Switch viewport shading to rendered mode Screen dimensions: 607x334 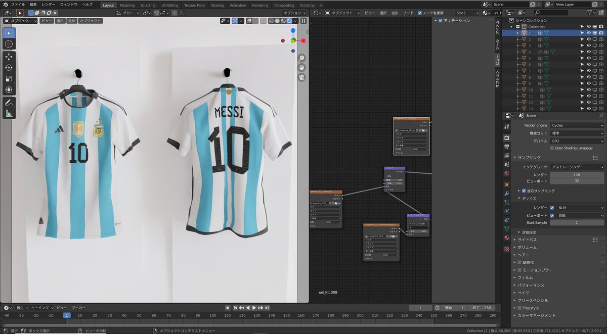click(x=289, y=21)
